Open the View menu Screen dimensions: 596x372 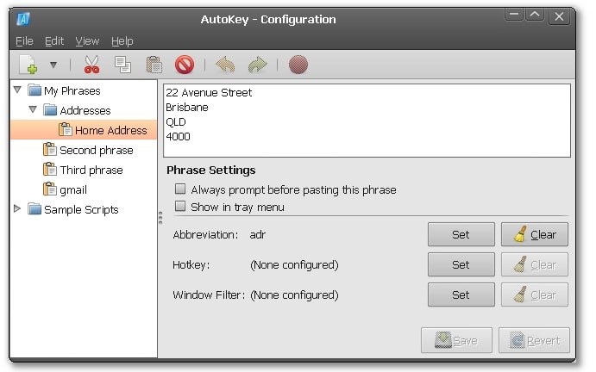[87, 41]
